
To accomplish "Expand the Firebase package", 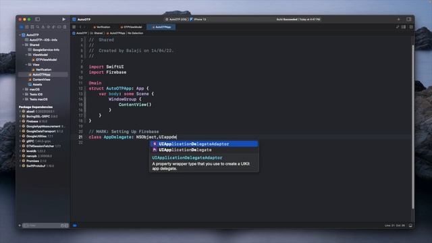I will (20, 122).
